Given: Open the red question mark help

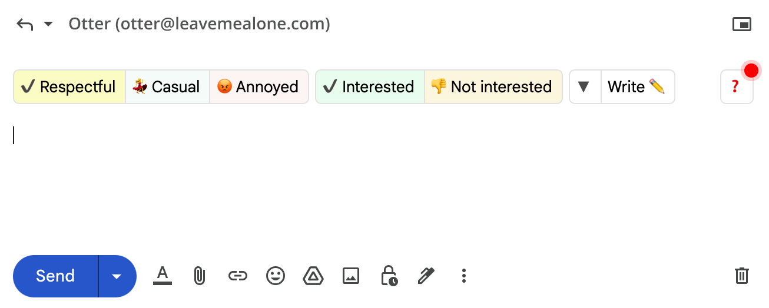Looking at the screenshot, I should tap(735, 87).
